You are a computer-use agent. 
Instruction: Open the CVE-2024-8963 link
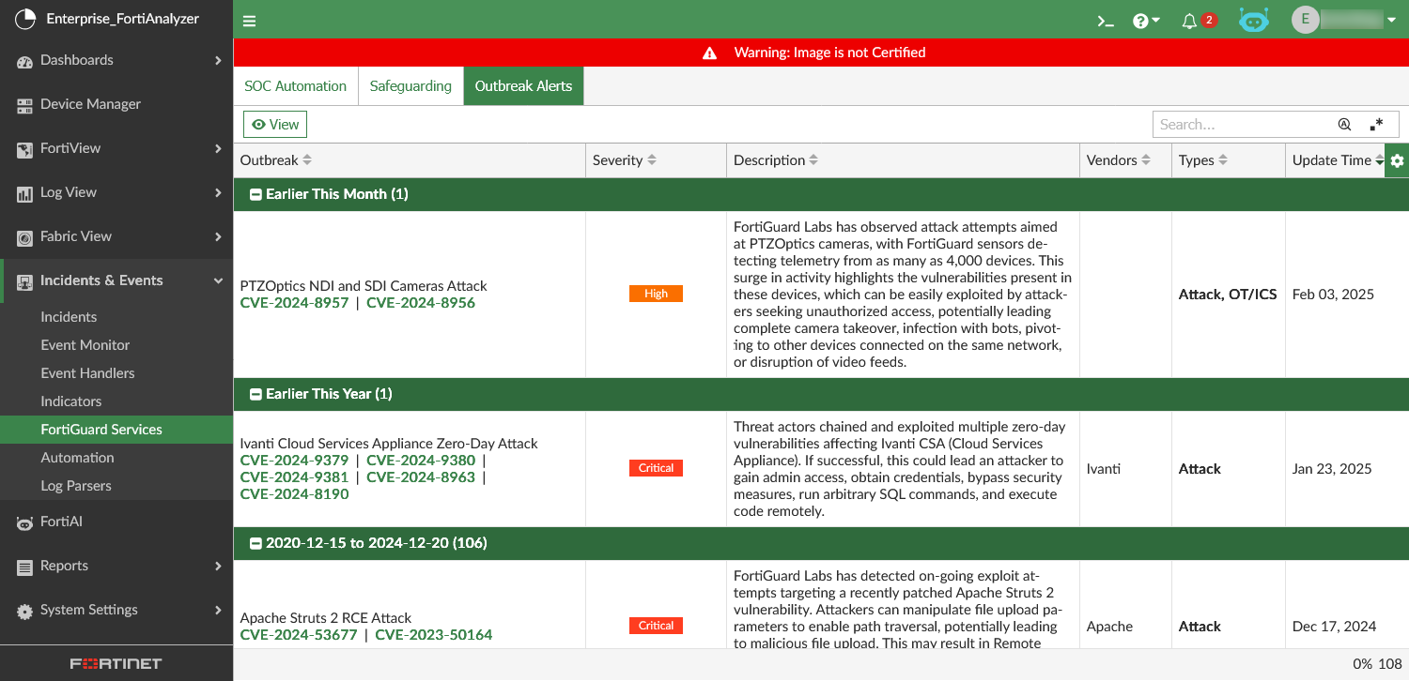pos(421,477)
